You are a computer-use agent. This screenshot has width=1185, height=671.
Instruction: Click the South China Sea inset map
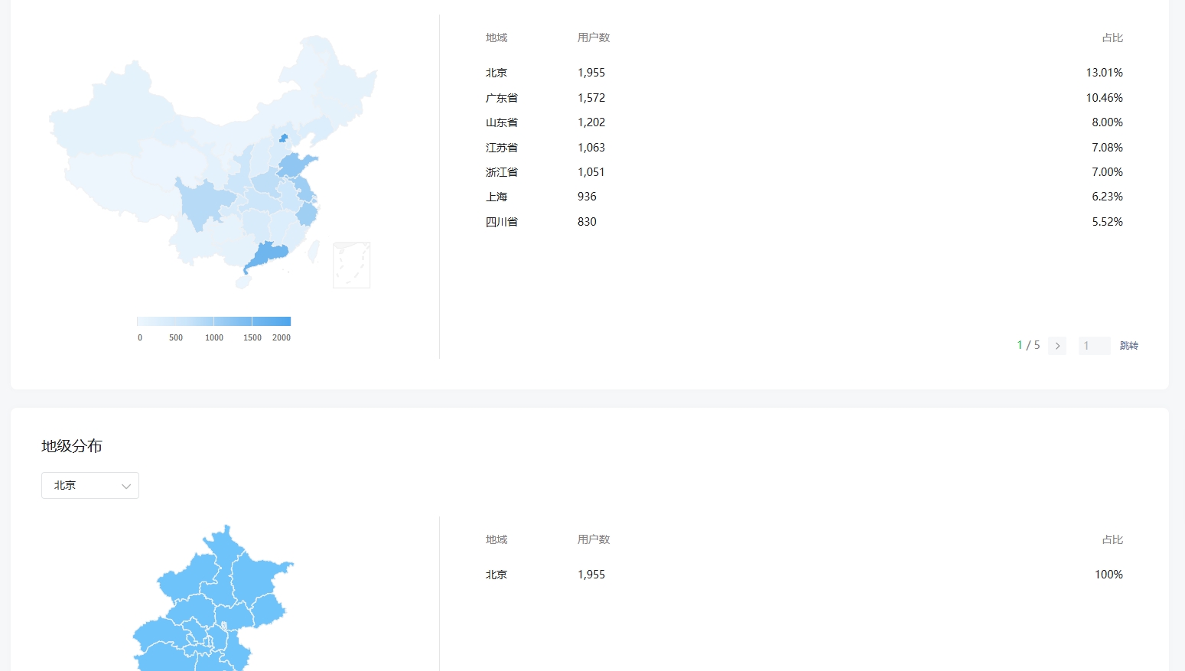pos(351,265)
